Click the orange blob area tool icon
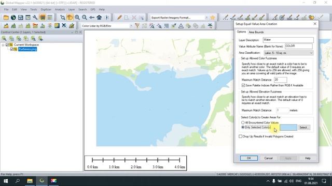Viewport: 332px width, 186px height. tap(311, 18)
